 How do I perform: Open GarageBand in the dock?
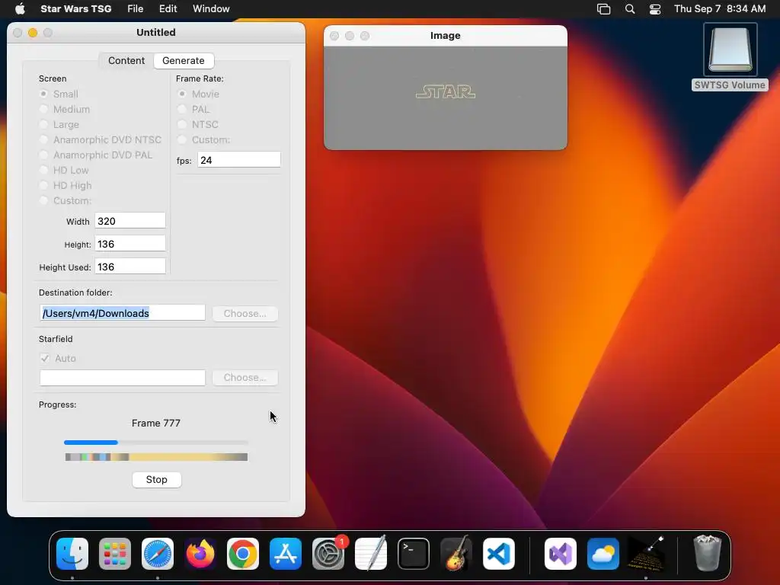[456, 554]
